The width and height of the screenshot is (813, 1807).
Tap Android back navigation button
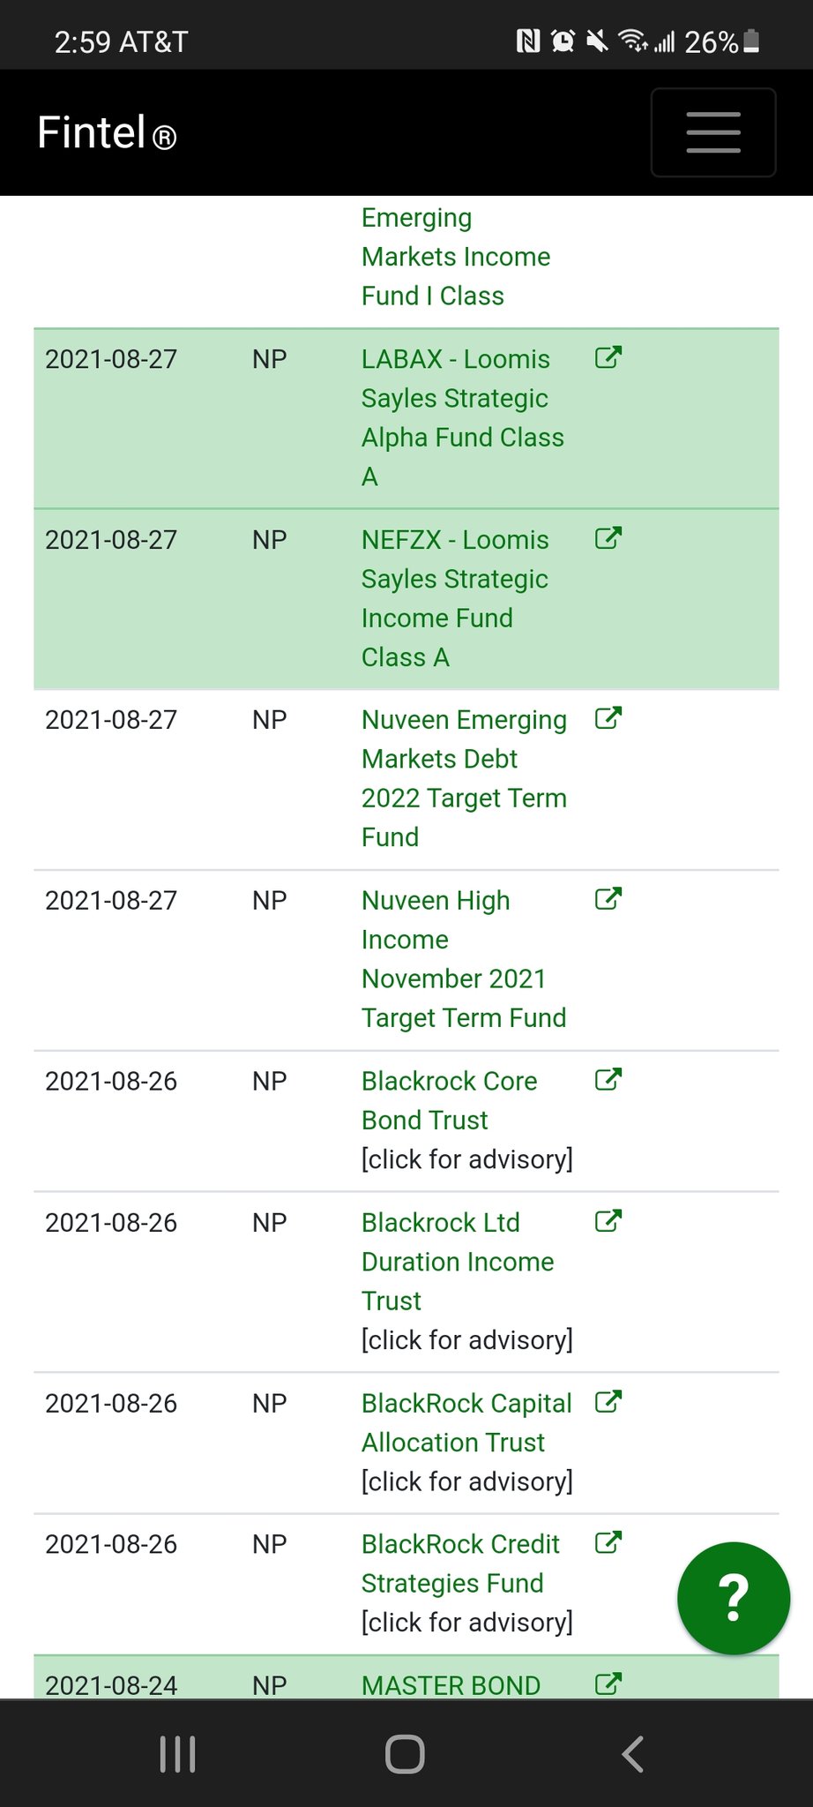632,1754
